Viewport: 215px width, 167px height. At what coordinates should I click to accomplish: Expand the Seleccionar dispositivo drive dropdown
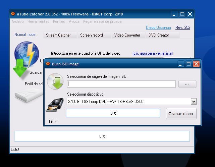coord(193,101)
